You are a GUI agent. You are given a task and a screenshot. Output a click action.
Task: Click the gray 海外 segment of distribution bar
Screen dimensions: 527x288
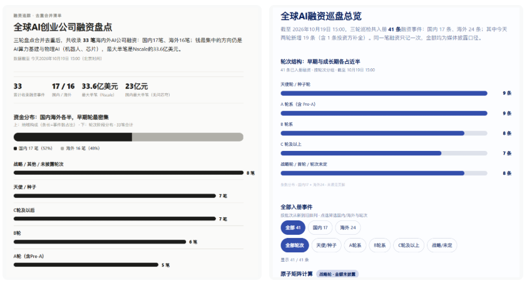[188, 137]
